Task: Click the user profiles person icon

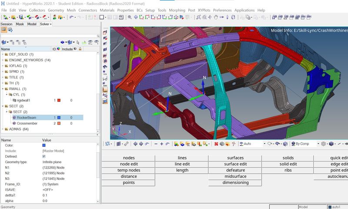Action: pyautogui.click(x=54, y=17)
